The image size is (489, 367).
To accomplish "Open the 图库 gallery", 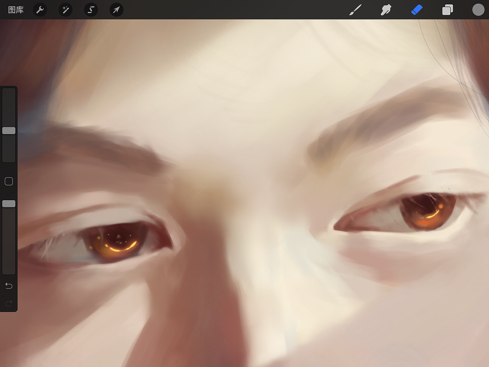I will point(16,10).
